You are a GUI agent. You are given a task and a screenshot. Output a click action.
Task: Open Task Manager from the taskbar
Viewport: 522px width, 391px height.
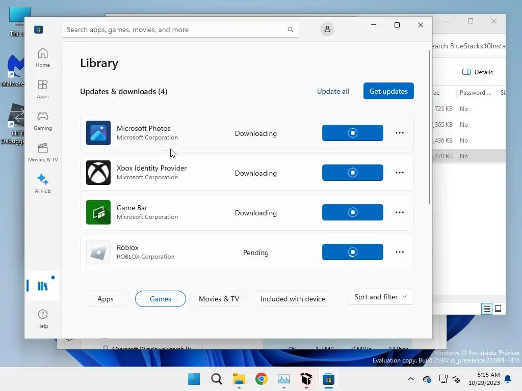point(283,379)
